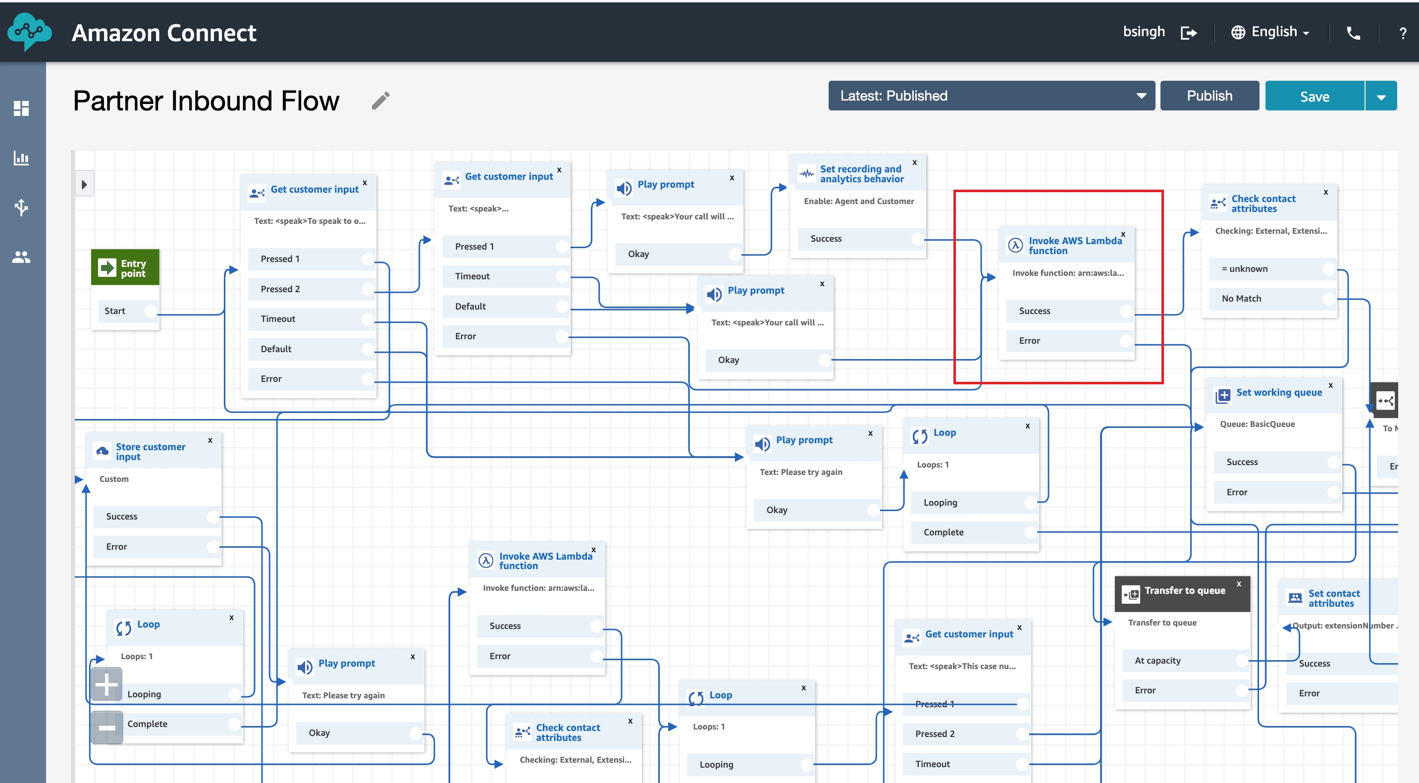
Task: Click the globe language icon
Action: click(x=1238, y=33)
